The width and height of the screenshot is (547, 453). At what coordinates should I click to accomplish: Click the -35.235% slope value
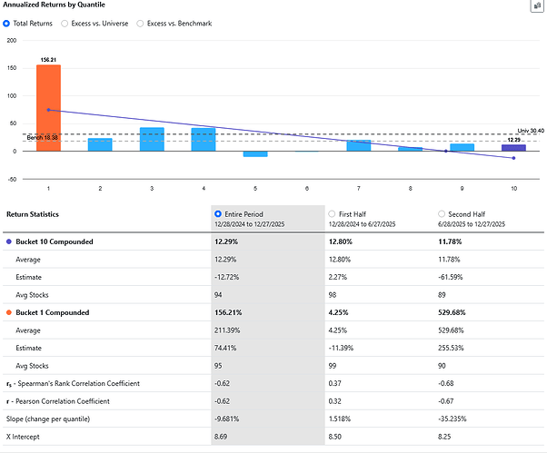click(453, 419)
